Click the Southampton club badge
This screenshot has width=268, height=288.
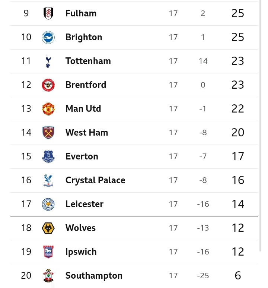tap(48, 276)
